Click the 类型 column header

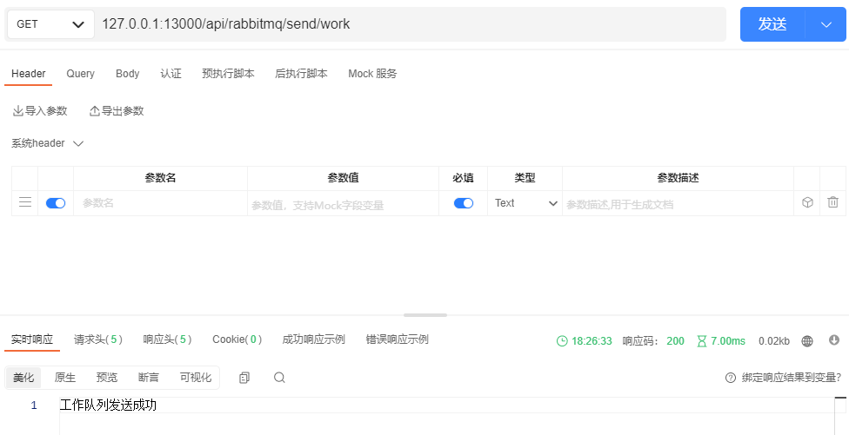tap(525, 178)
